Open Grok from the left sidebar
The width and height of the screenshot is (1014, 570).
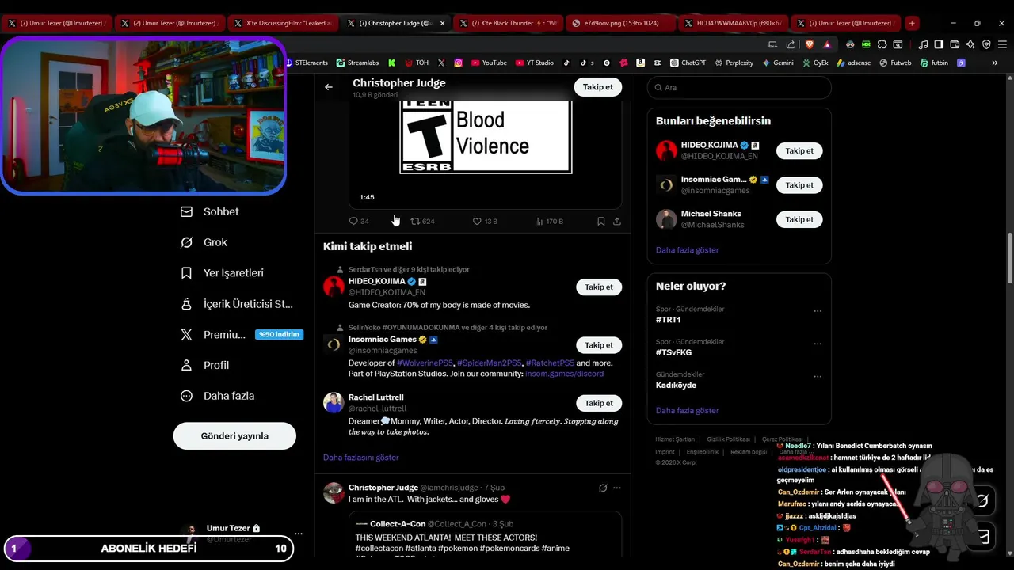point(204,242)
